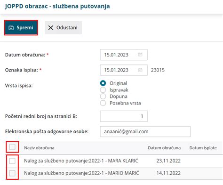
Task: Click the Naziv obračuna column header
Action: point(39,148)
